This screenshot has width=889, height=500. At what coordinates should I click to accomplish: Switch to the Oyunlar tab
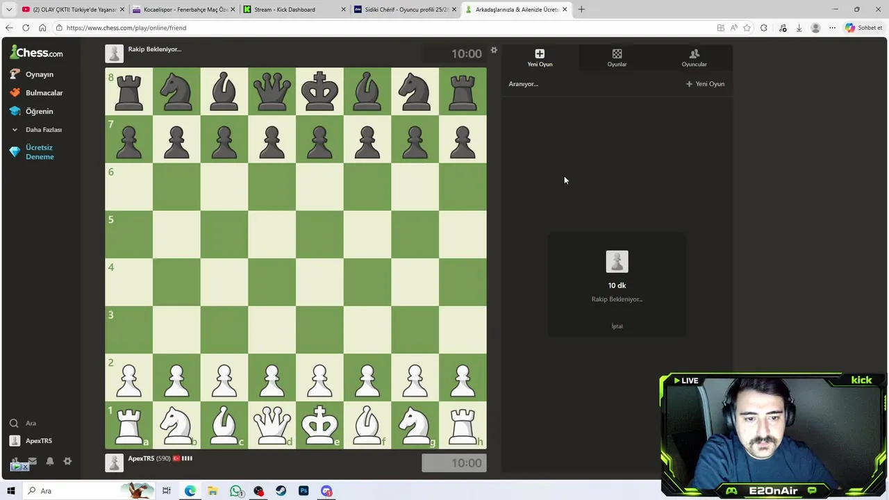[x=617, y=58]
